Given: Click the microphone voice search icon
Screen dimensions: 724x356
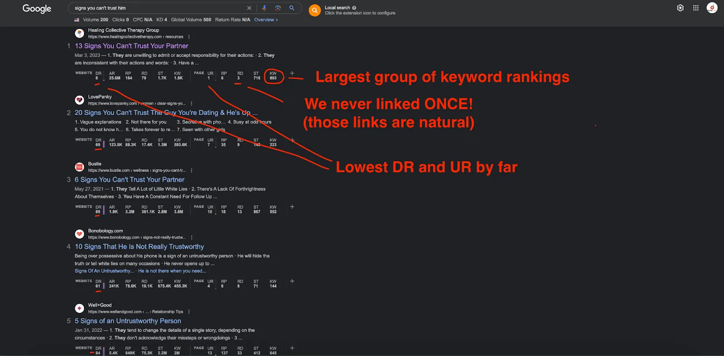Looking at the screenshot, I should tap(264, 8).
